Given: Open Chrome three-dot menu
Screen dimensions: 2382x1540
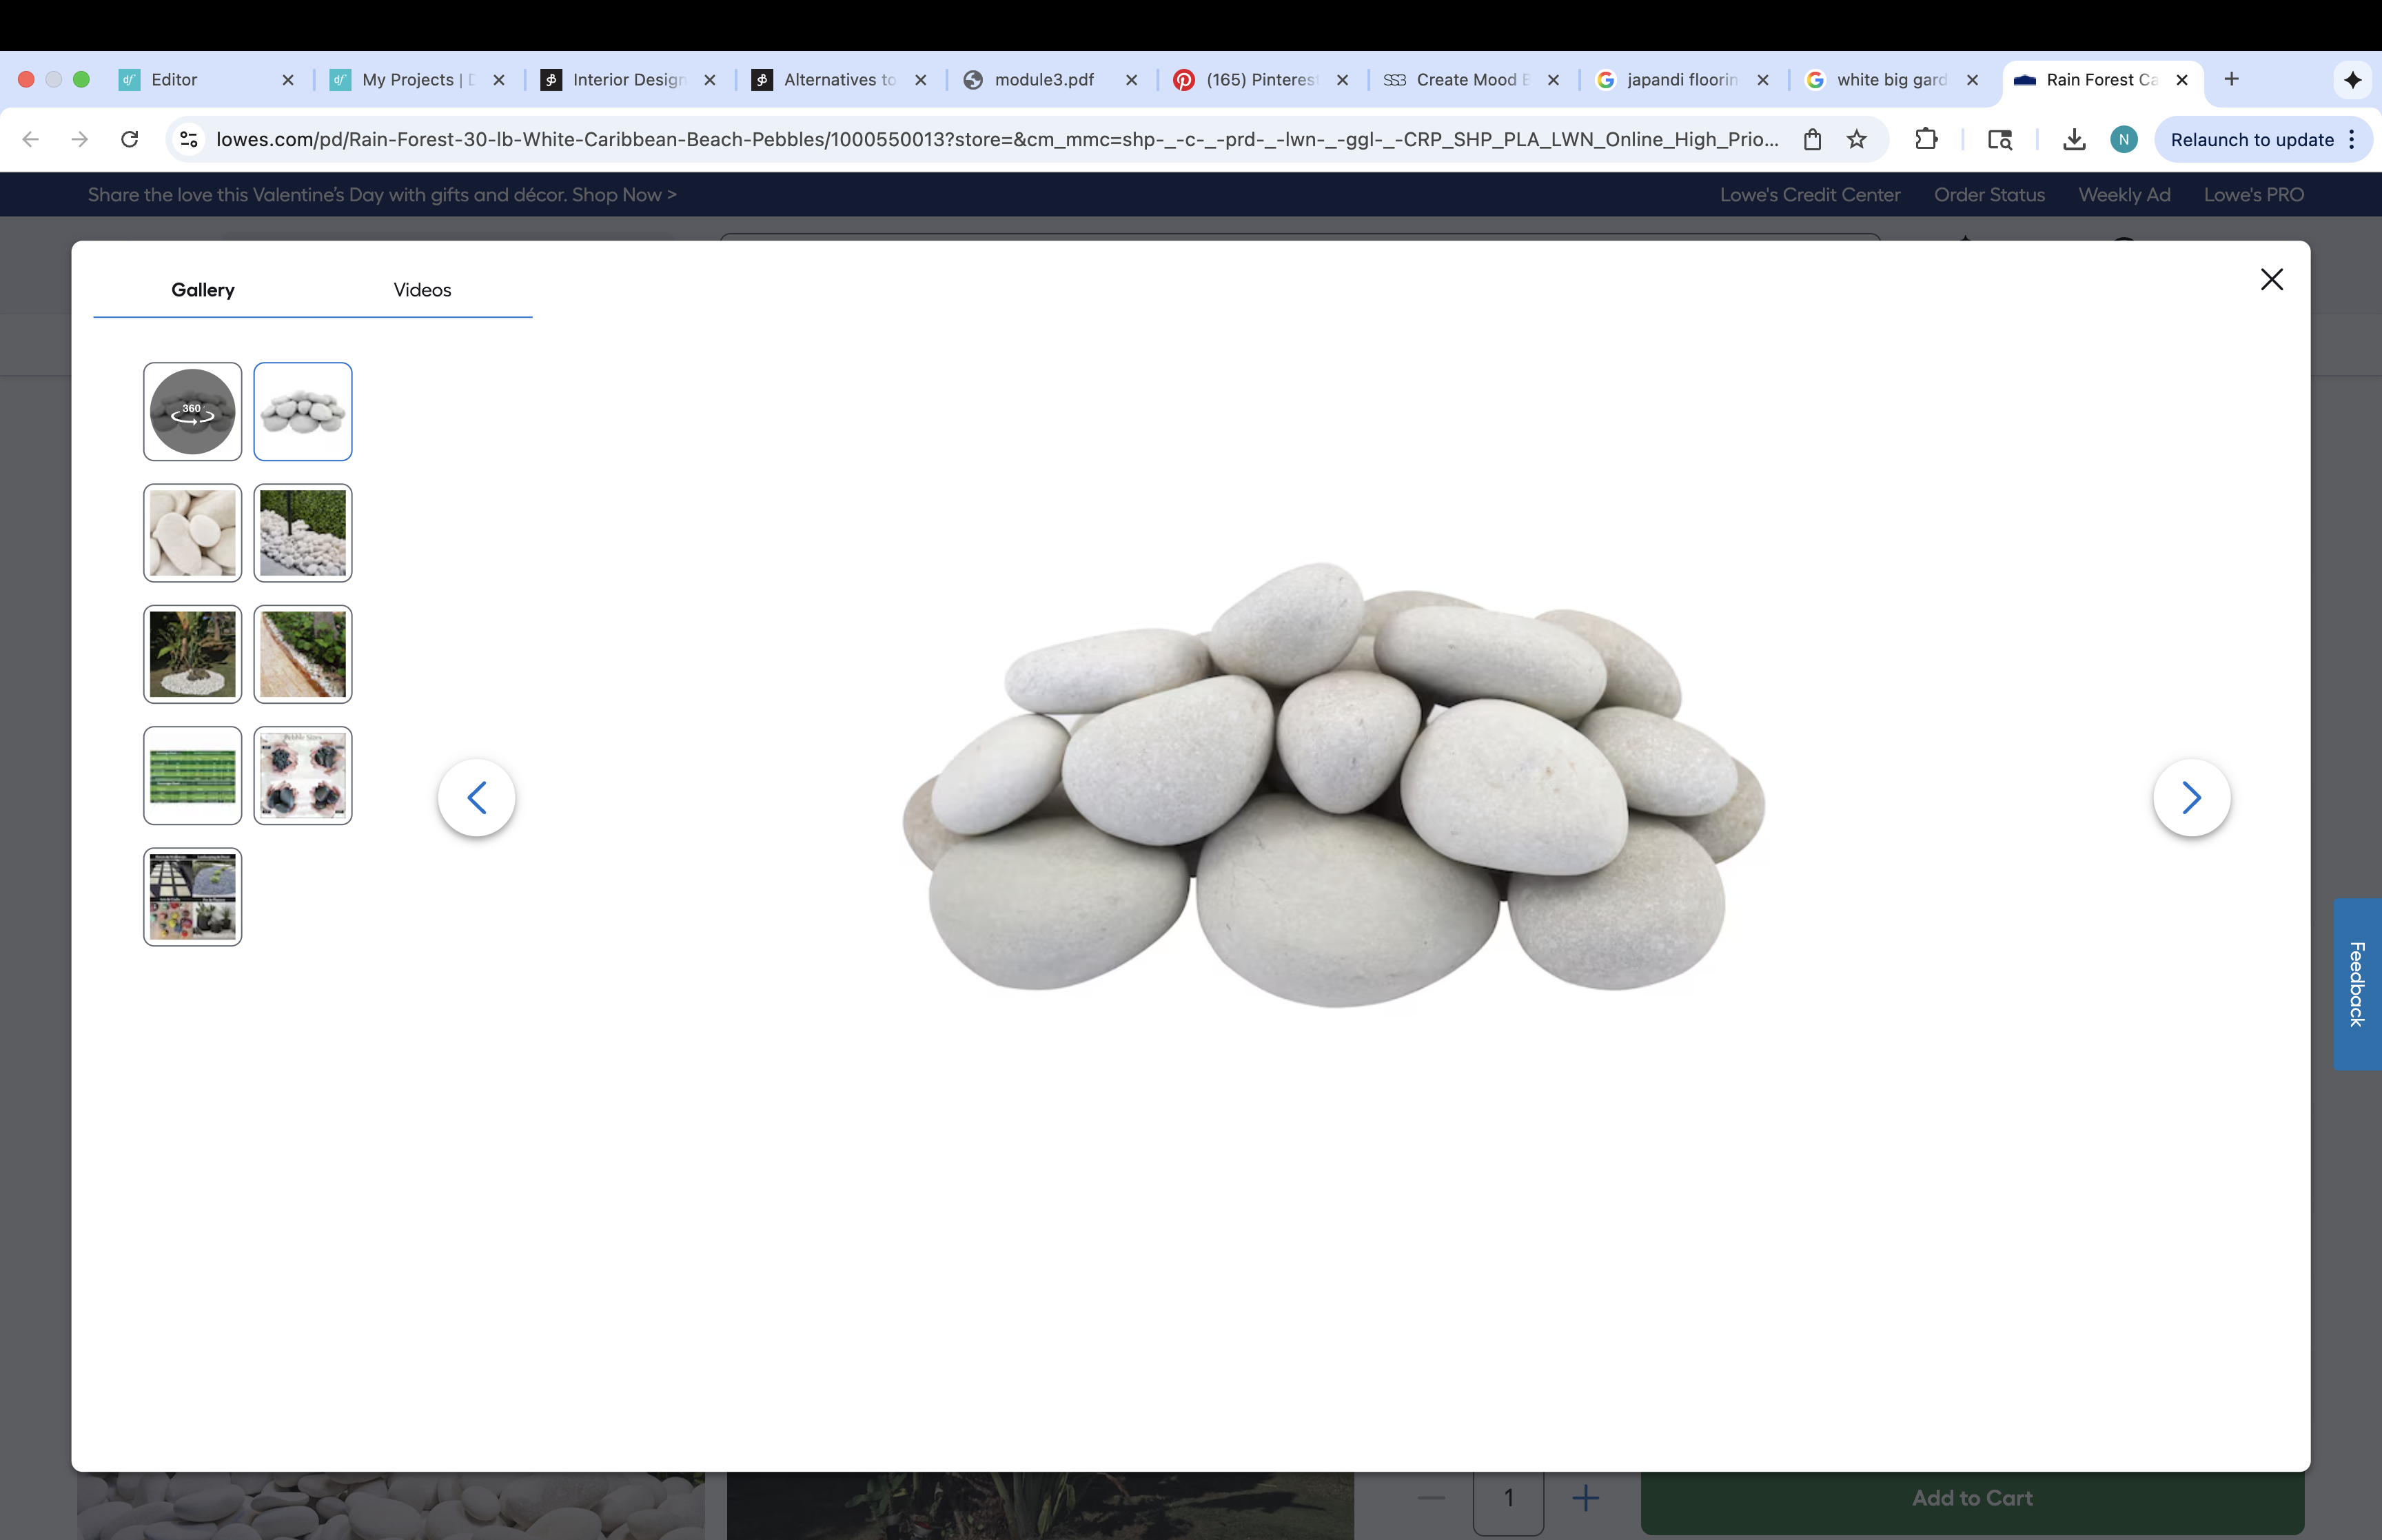Looking at the screenshot, I should [x=2352, y=140].
